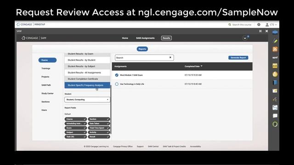Sort by Completed Date column arrow
Viewport: 294px width, 165px height.
pyautogui.click(x=202, y=66)
